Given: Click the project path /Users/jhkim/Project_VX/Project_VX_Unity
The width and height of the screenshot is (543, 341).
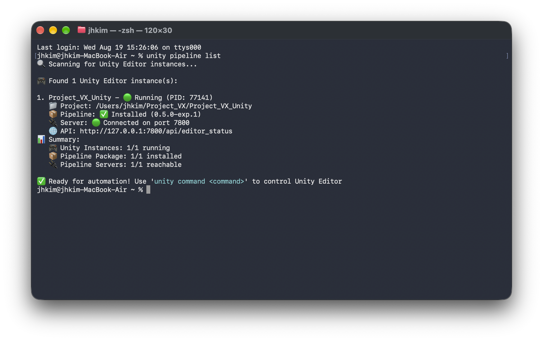Looking at the screenshot, I should pyautogui.click(x=174, y=106).
